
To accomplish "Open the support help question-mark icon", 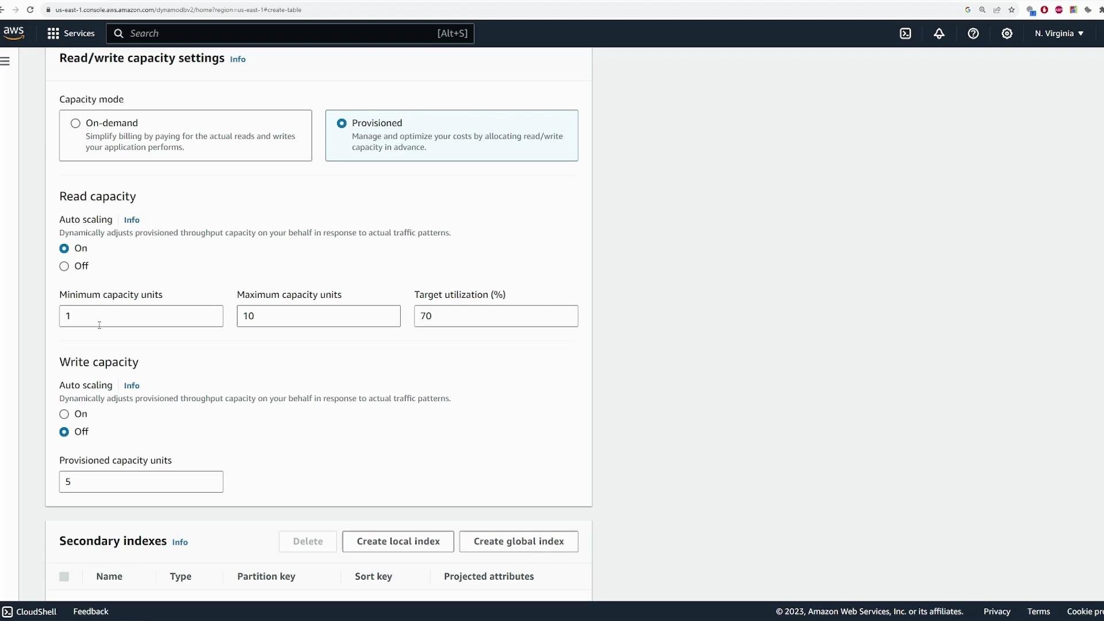I will pyautogui.click(x=973, y=33).
